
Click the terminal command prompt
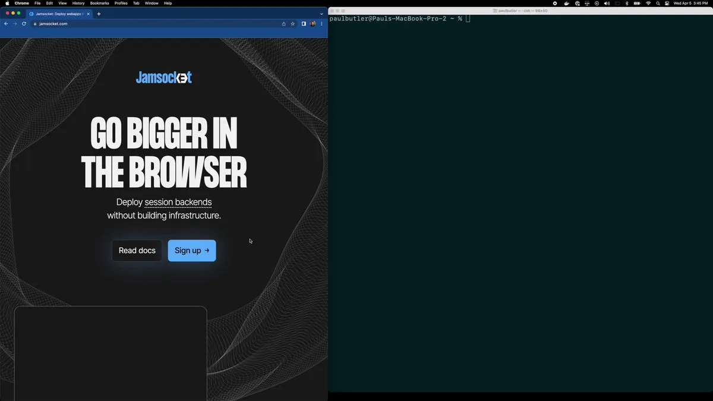click(399, 19)
